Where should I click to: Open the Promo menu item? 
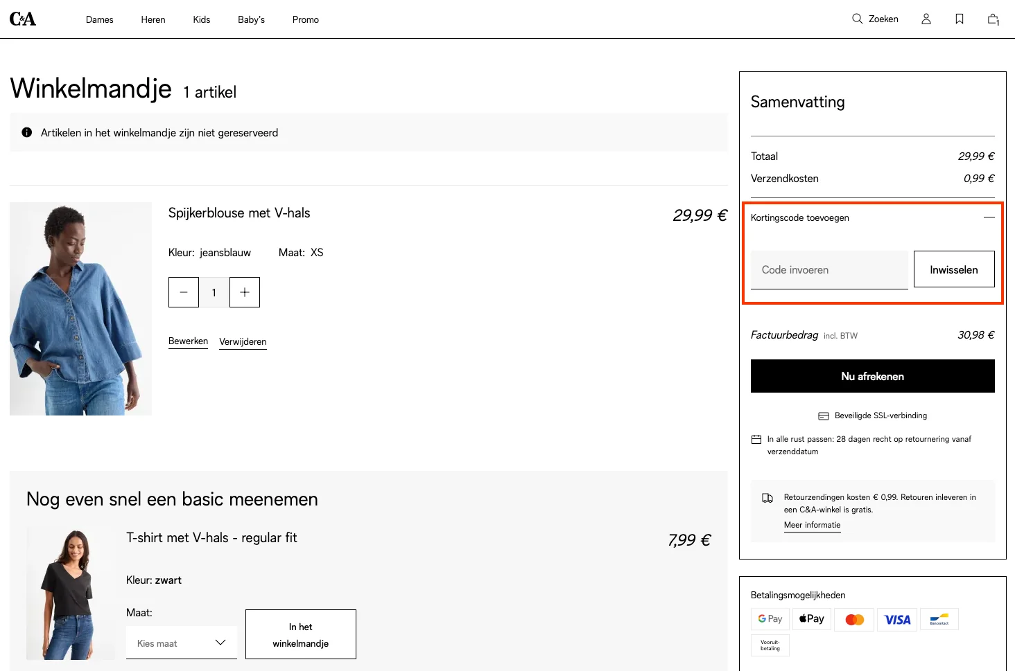pos(305,19)
